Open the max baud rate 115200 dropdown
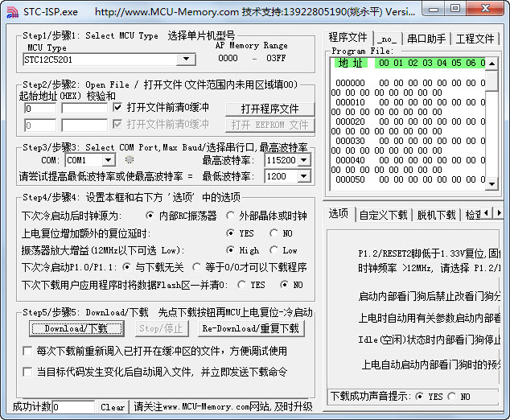This screenshot has height=420, width=510. (302, 160)
